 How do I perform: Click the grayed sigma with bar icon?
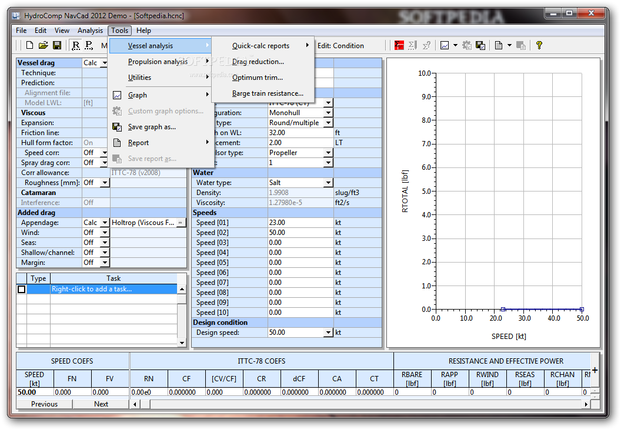coord(412,45)
